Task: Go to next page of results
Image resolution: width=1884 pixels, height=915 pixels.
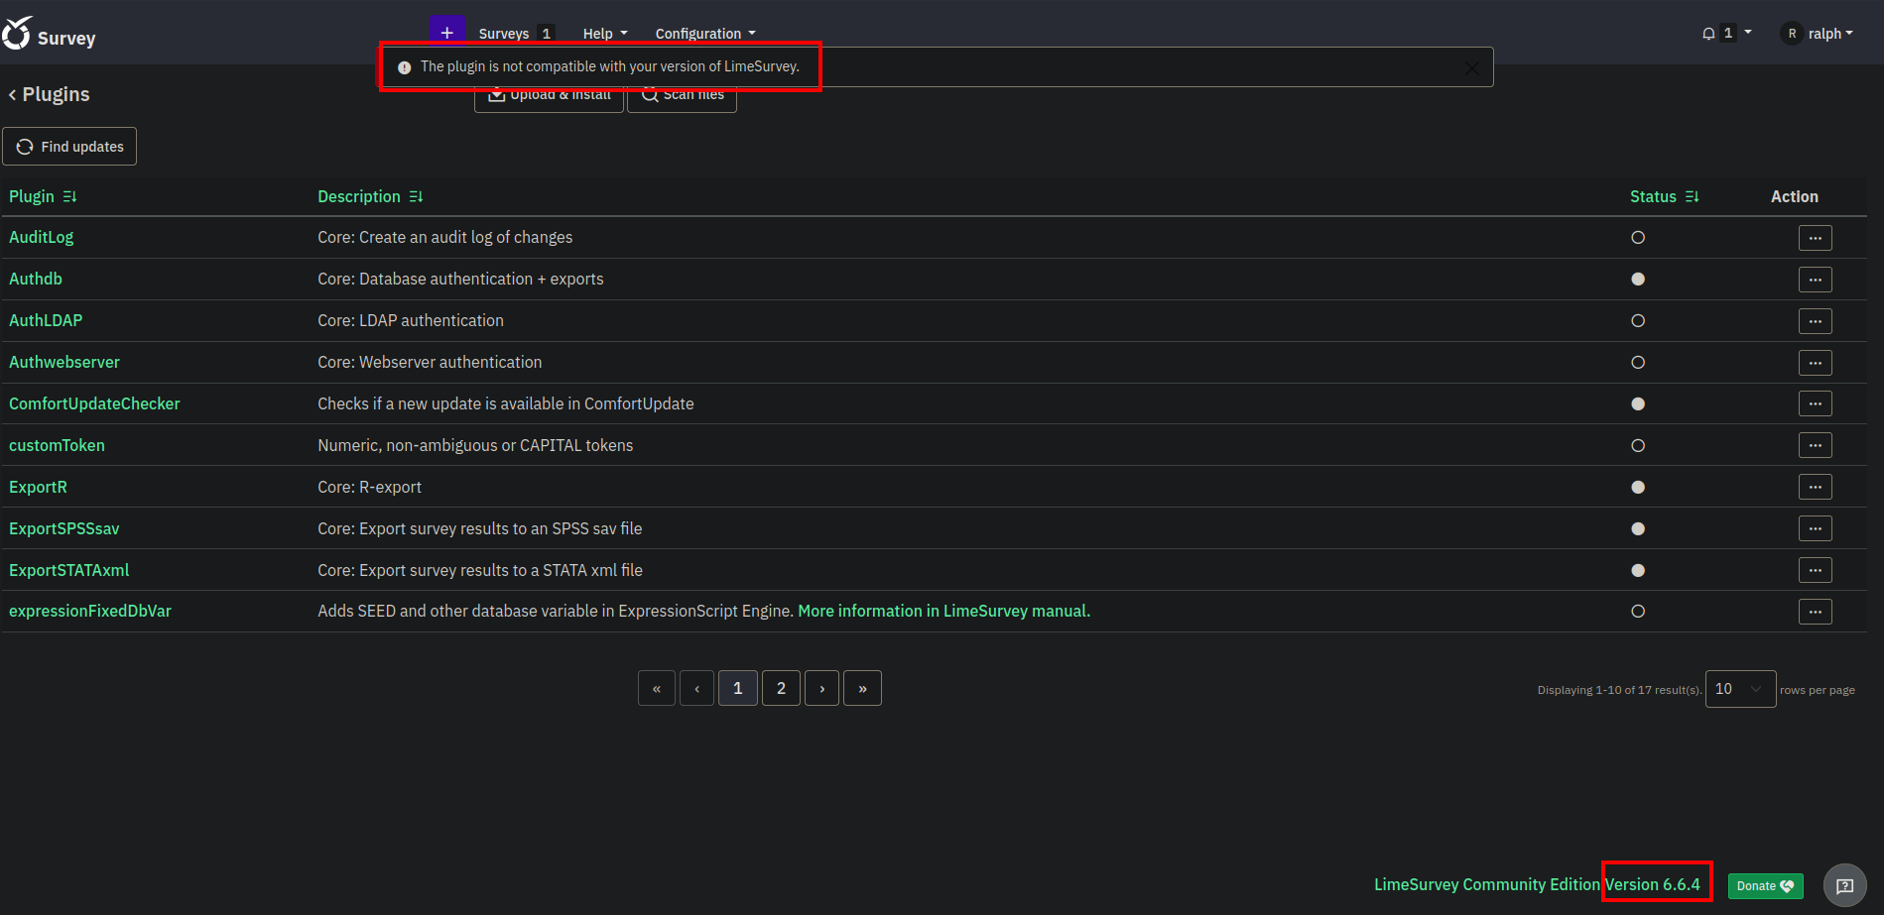Action: tap(822, 688)
